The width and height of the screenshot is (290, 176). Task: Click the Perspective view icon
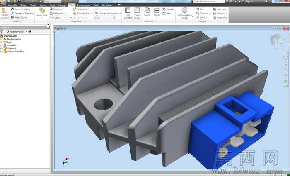click(x=74, y=9)
